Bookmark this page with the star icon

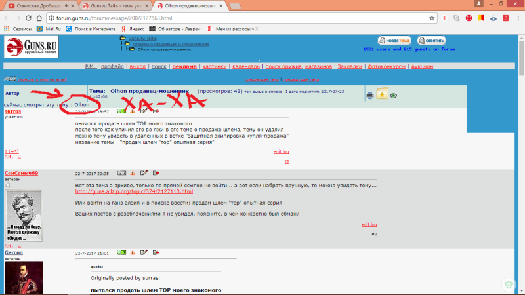tap(432, 18)
